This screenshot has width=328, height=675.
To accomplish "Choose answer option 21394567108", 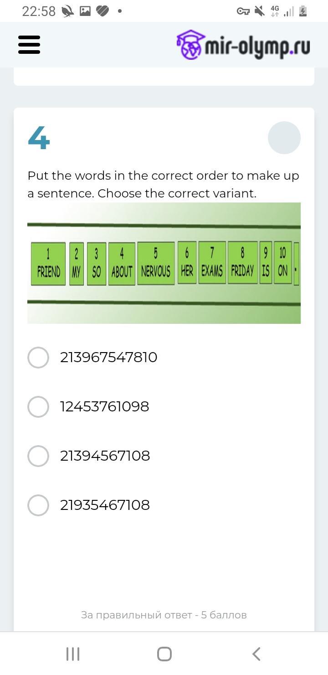I will 38,456.
